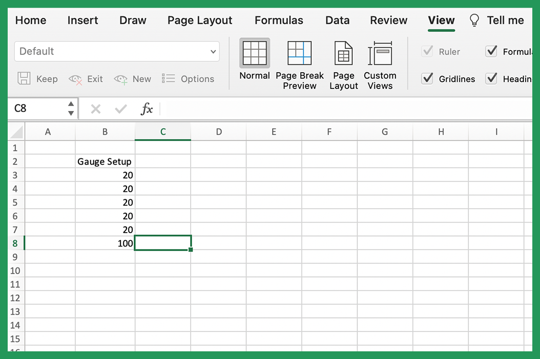This screenshot has height=359, width=540.
Task: Open the Home tab
Action: [31, 20]
